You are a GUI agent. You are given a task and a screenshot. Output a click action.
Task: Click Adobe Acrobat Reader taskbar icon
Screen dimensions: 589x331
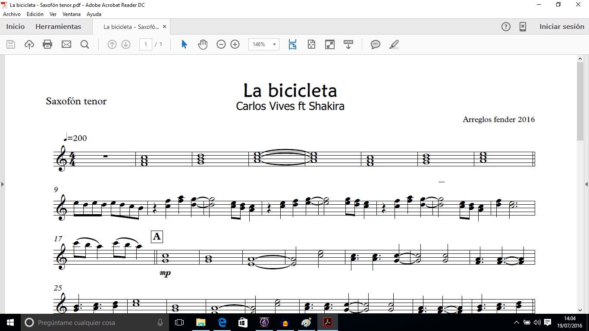(x=327, y=322)
